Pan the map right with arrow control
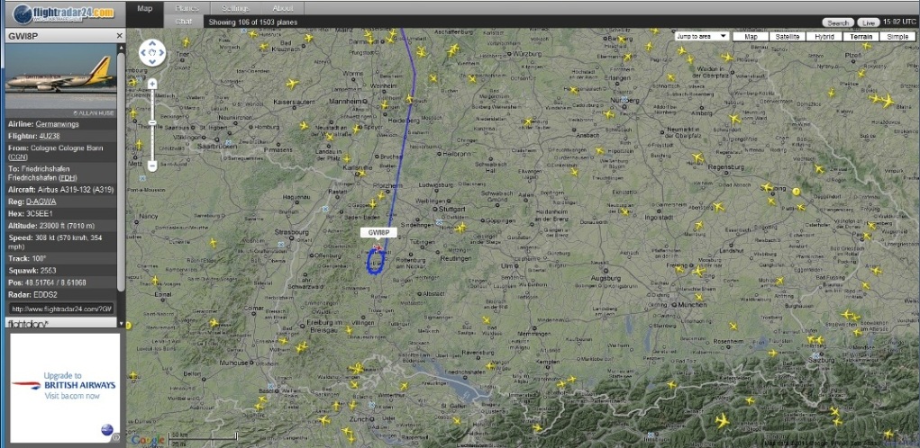 [x=160, y=53]
